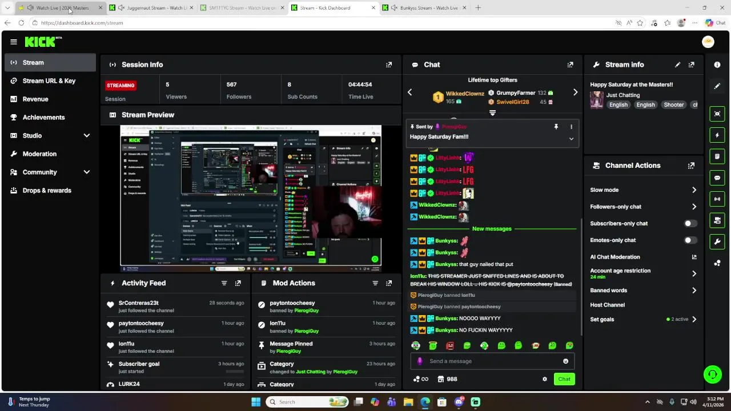Enable Emotes-only chat toggle
This screenshot has width=731, height=411.
point(690,240)
